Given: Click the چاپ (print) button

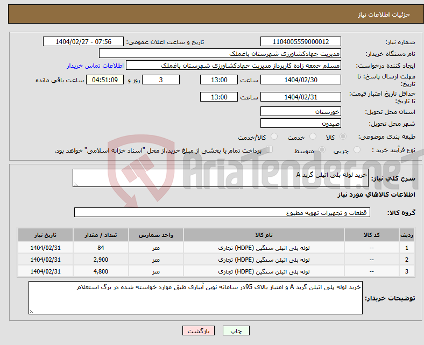Looking at the screenshot, I should click(236, 330).
